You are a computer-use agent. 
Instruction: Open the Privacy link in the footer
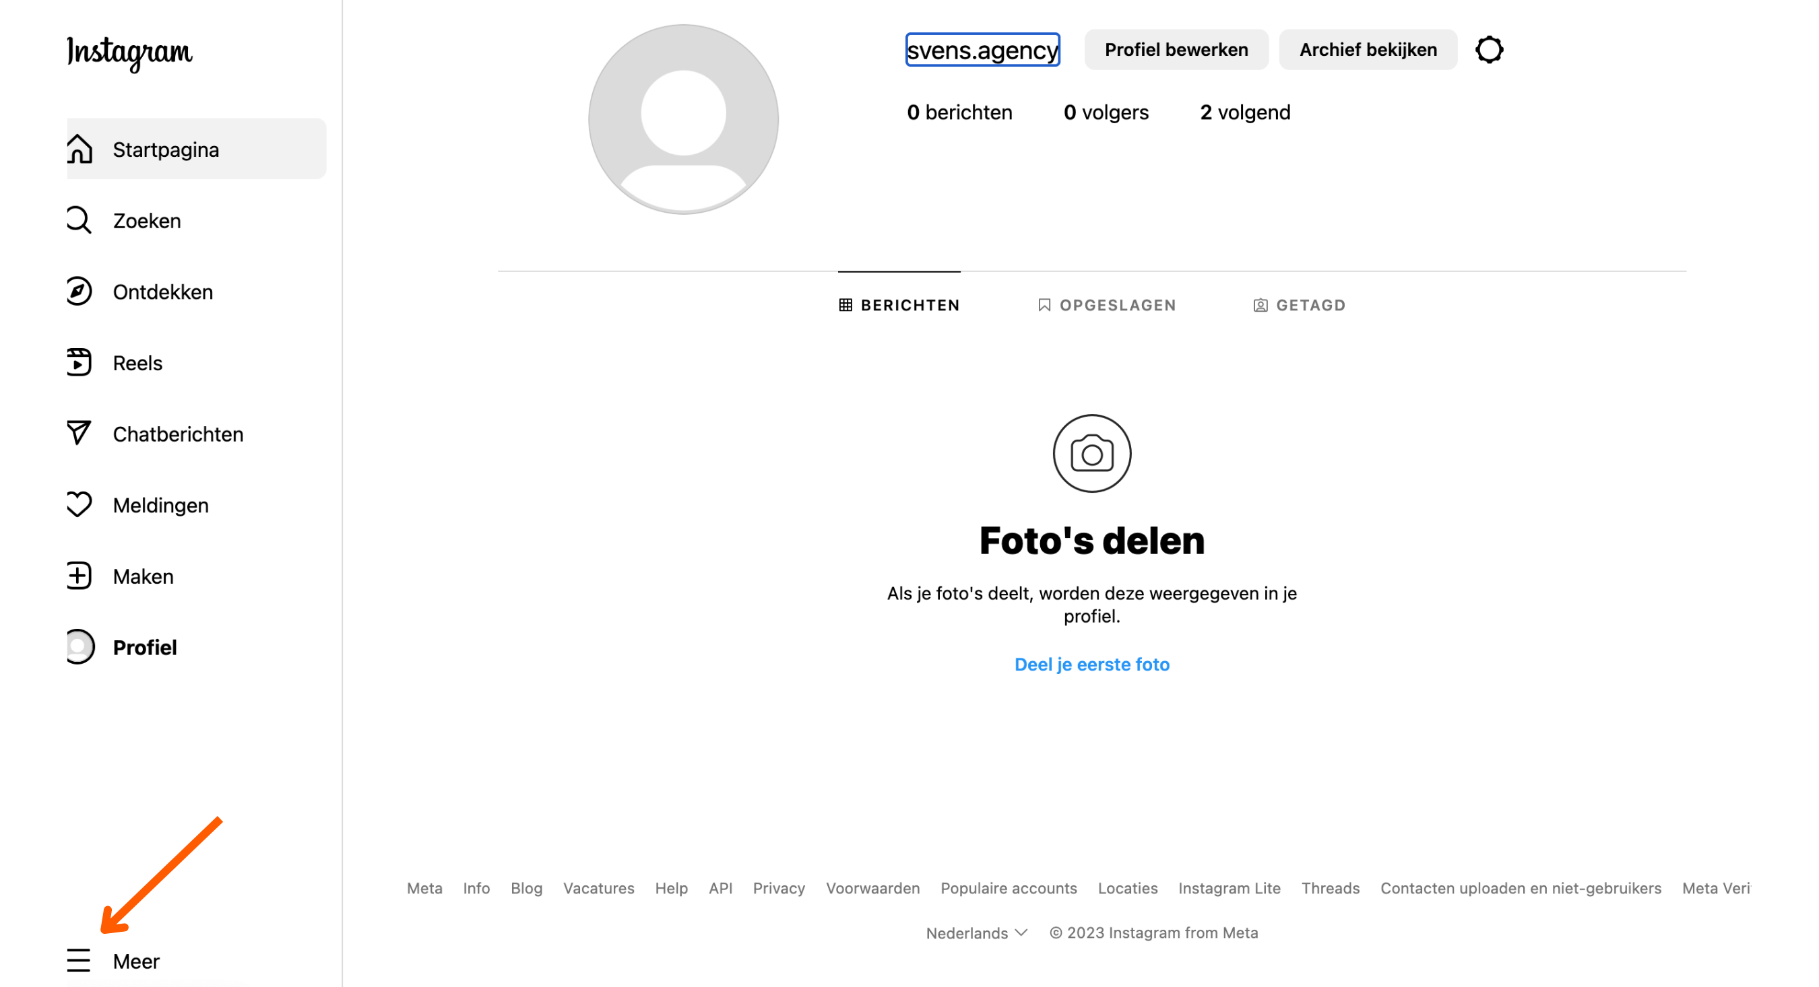coord(779,888)
